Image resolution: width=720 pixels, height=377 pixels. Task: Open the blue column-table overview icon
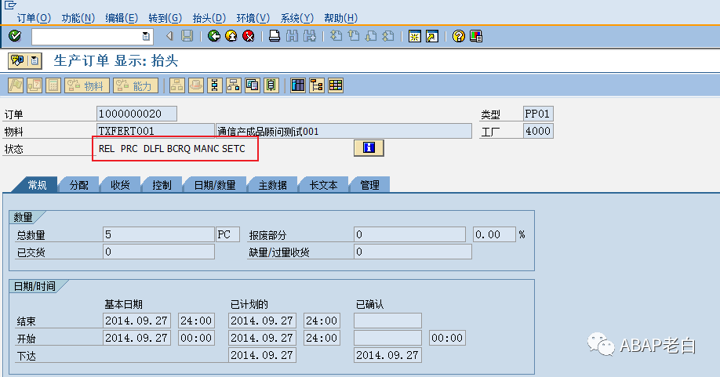(298, 85)
